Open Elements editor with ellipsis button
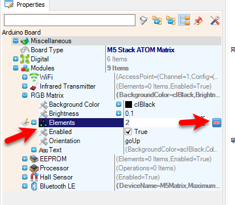Image resolution: width=235 pixels, height=205 pixels. (x=217, y=123)
